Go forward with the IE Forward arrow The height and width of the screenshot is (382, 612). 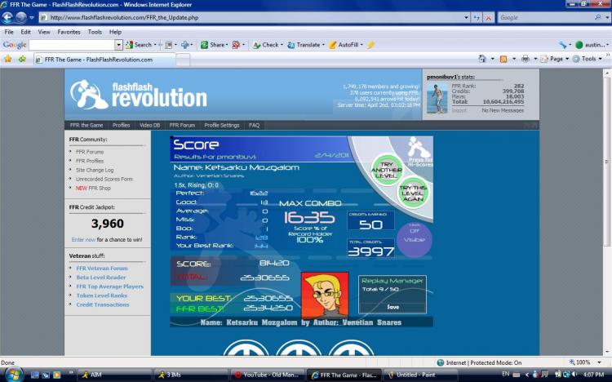pyautogui.click(x=20, y=18)
